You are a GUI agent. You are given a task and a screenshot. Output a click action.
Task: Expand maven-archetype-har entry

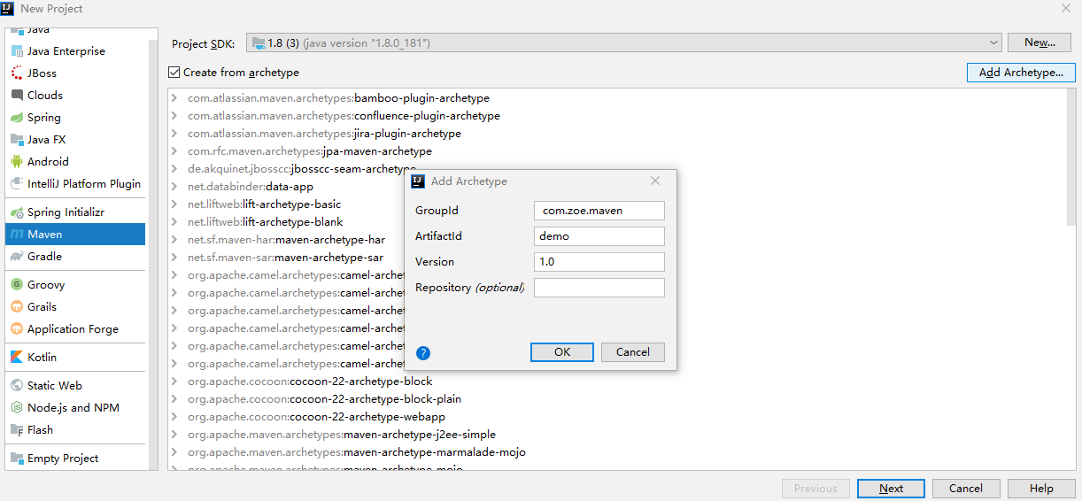174,240
